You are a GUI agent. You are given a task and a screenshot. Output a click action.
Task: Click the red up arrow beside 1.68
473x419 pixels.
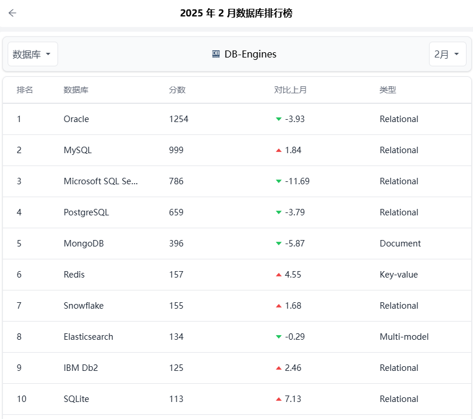pos(279,306)
